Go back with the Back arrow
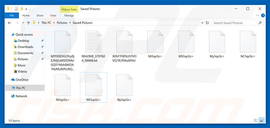The width and height of the screenshot is (270, 128). tap(10, 23)
